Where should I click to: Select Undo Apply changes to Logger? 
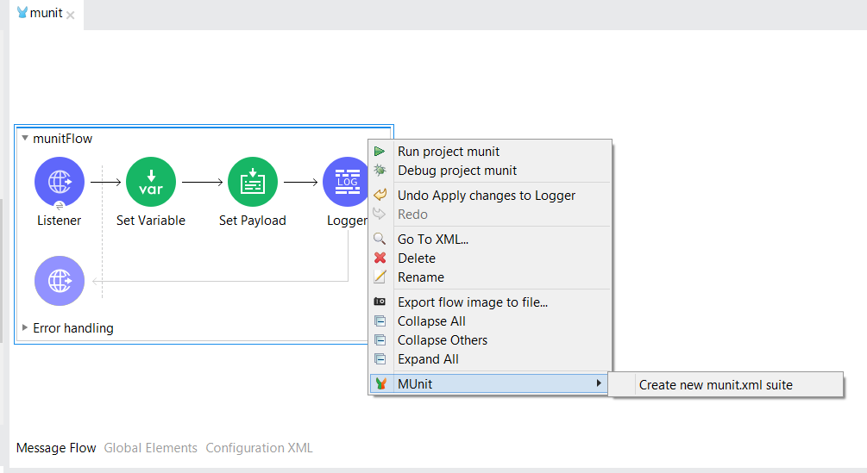pos(487,196)
